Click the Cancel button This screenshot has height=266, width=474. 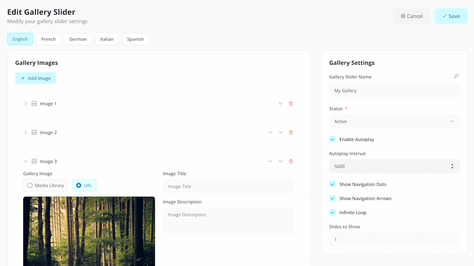click(x=411, y=16)
